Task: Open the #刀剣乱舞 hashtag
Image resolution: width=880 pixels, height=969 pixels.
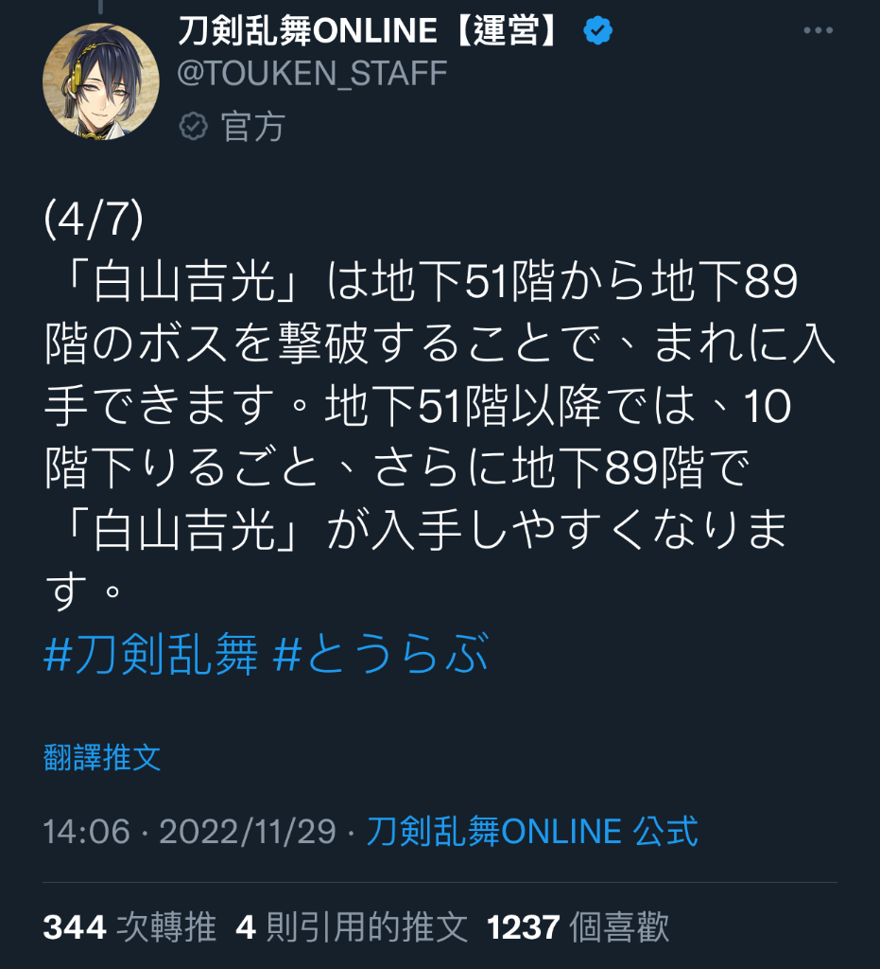Action: (151, 655)
